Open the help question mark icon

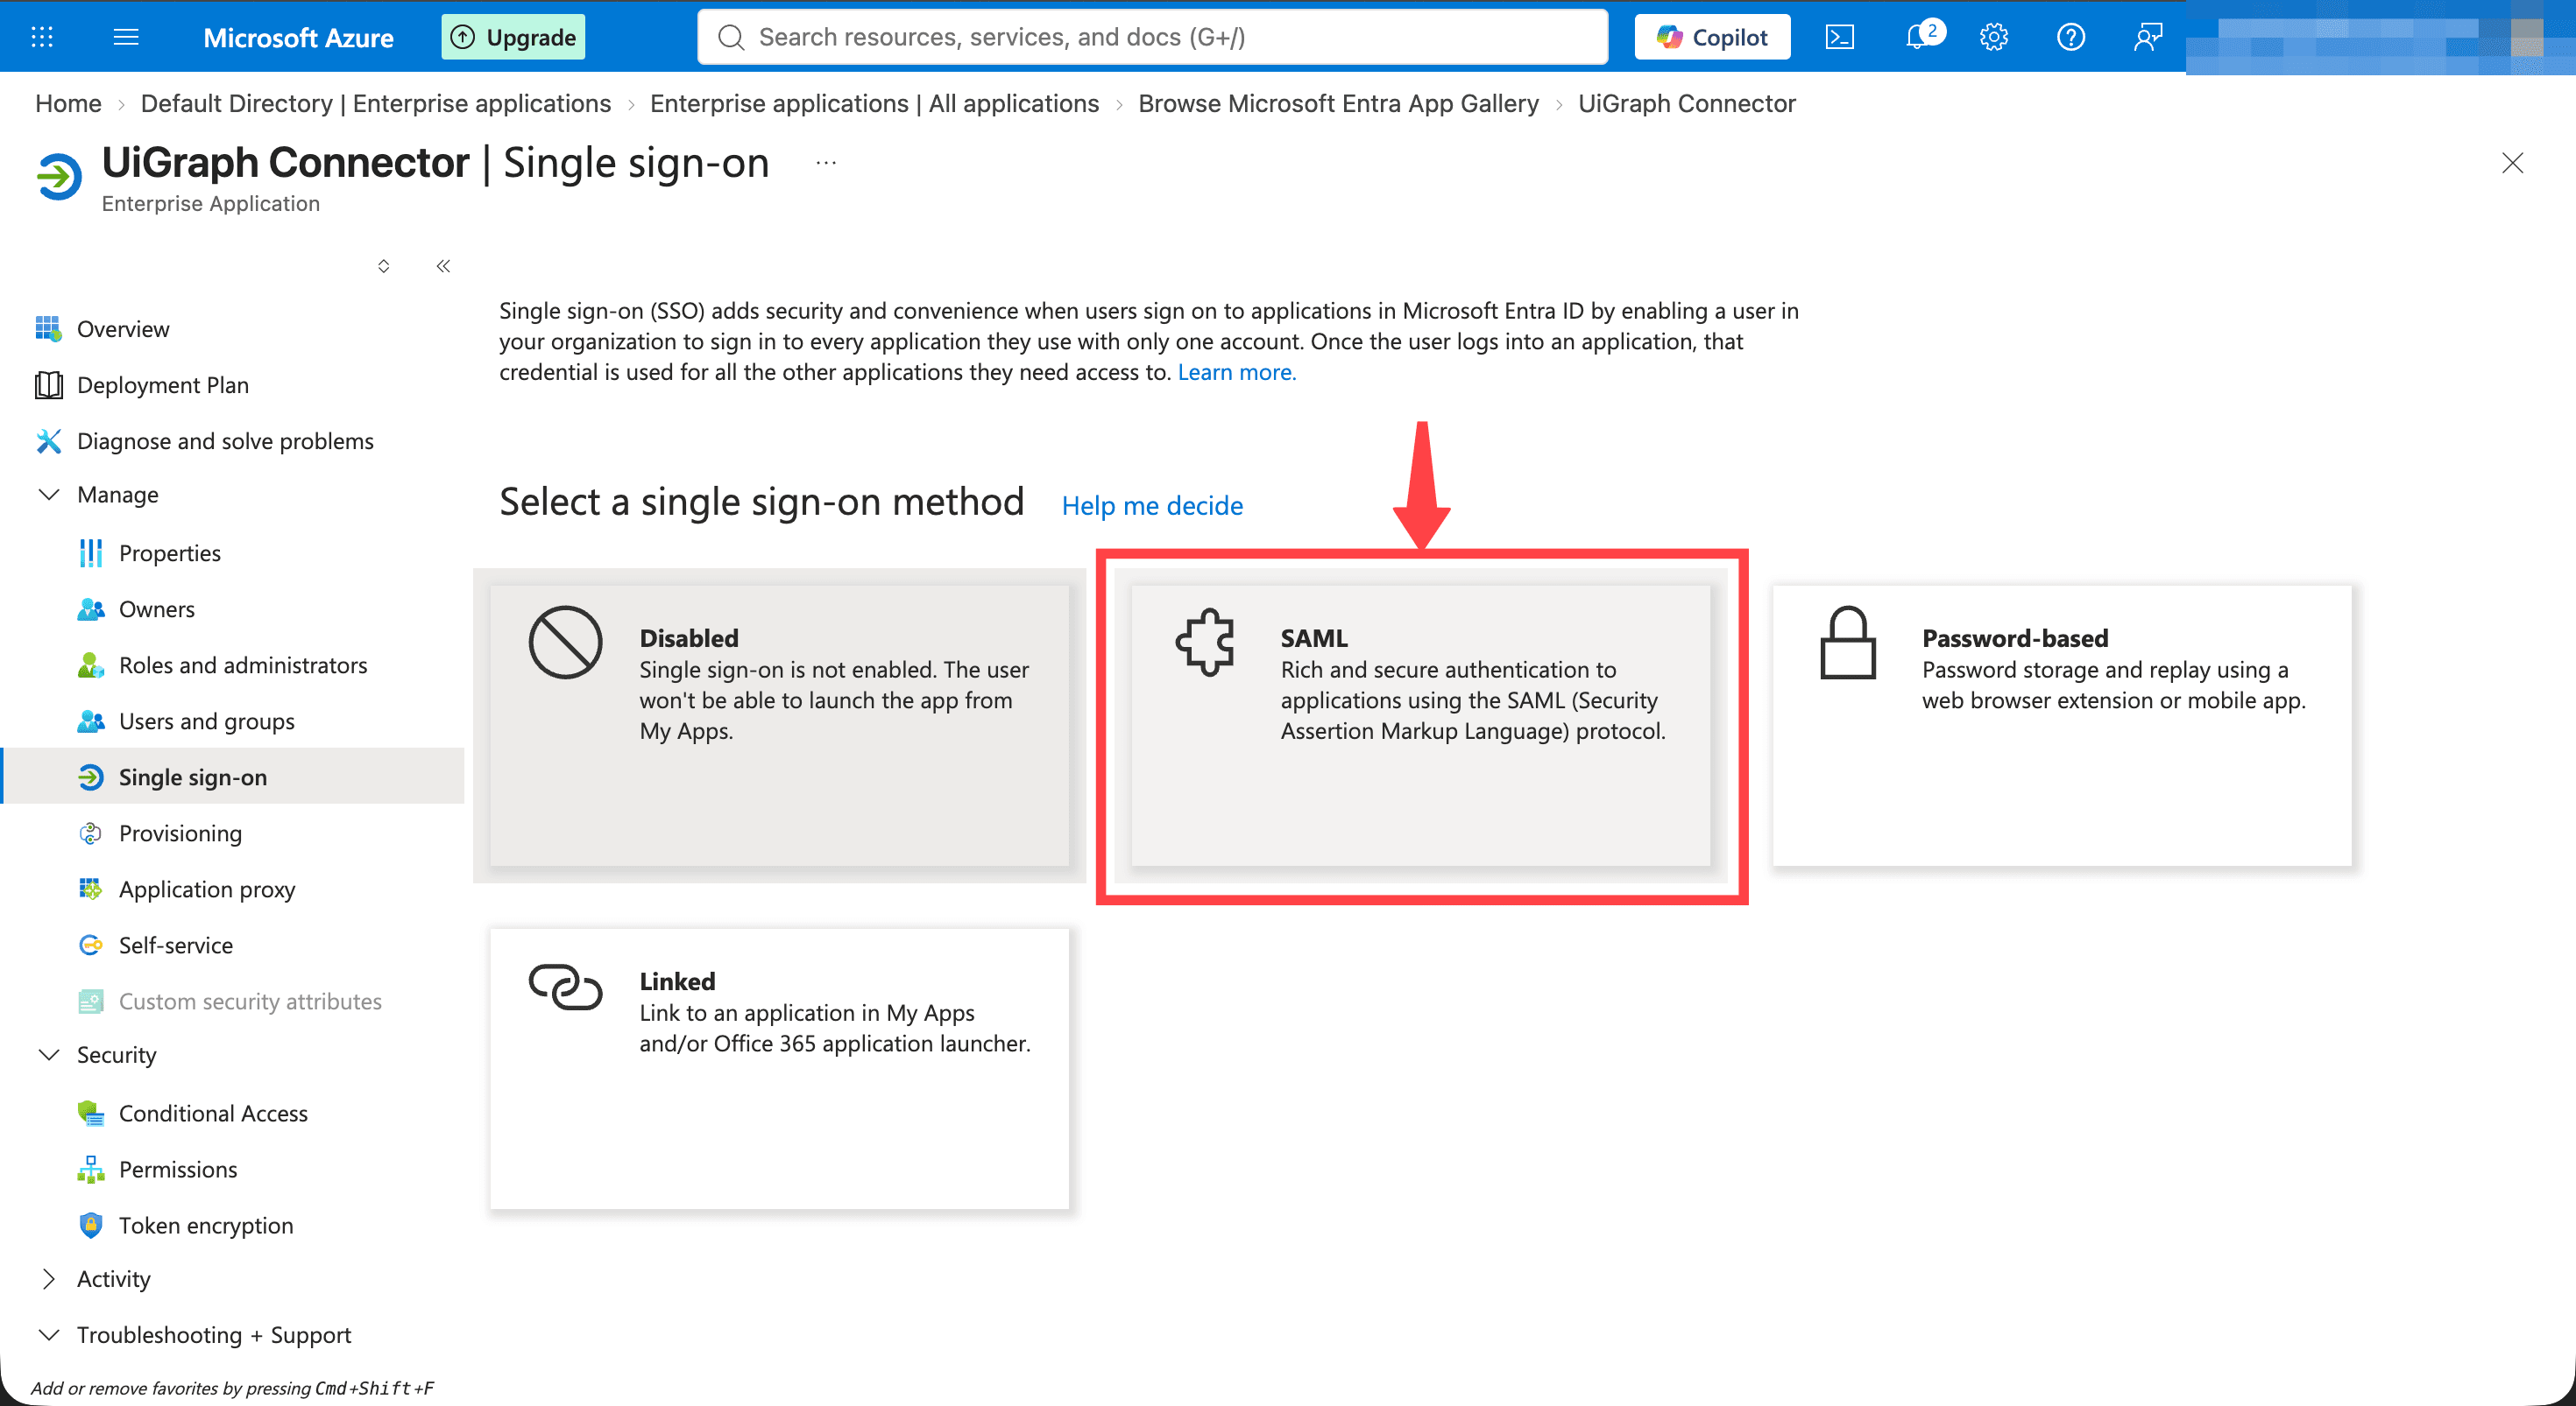tap(2071, 37)
